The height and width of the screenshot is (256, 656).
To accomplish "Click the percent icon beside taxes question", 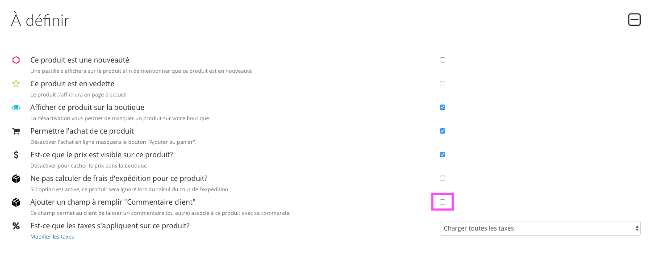I will pyautogui.click(x=16, y=226).
